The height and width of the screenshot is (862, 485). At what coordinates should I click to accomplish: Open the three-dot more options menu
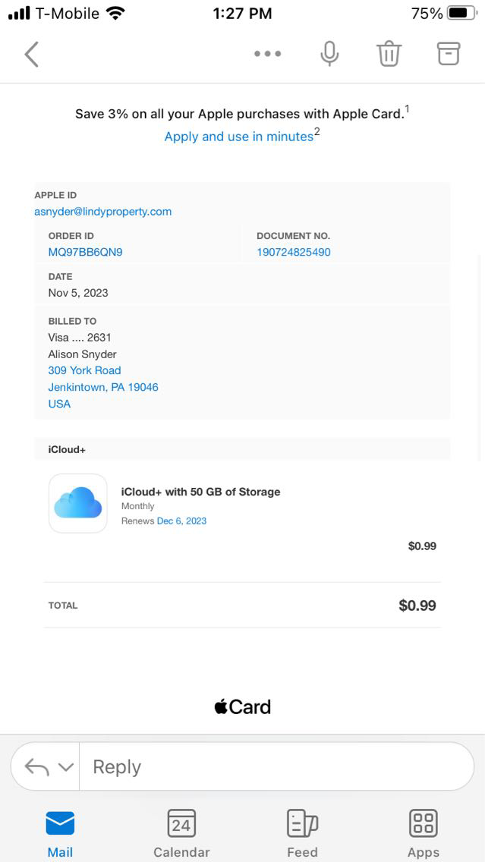click(x=267, y=54)
